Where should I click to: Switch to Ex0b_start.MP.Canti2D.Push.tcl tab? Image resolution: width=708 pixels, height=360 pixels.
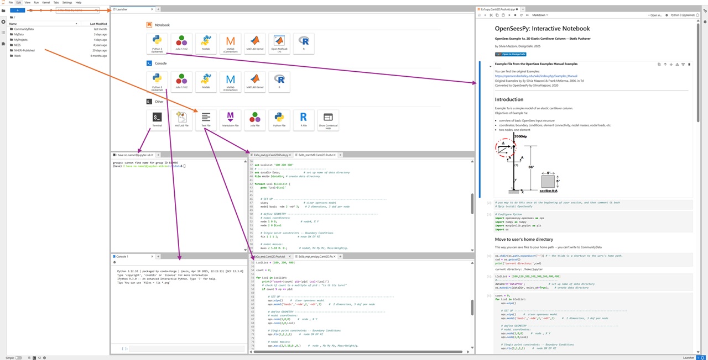point(315,155)
